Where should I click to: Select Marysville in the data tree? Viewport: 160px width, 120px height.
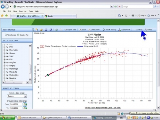coord(13,72)
